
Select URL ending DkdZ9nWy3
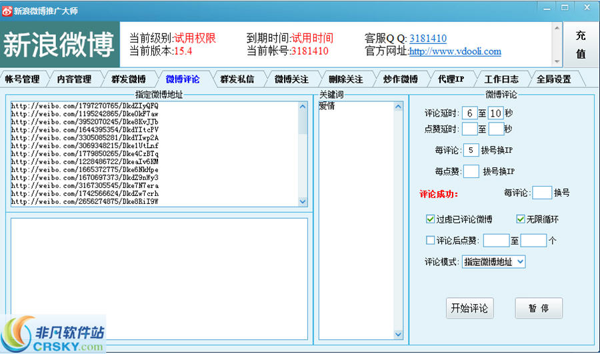point(85,177)
